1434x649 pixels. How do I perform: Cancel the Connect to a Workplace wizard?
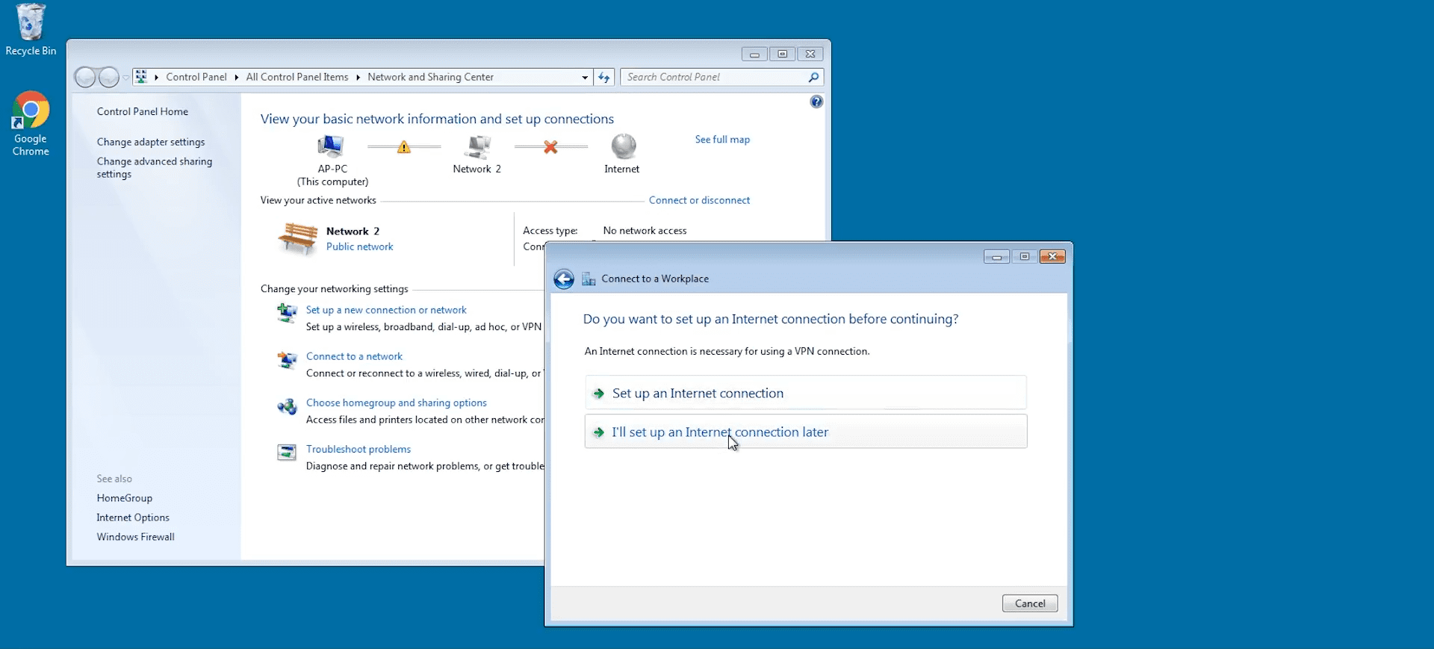pos(1030,603)
